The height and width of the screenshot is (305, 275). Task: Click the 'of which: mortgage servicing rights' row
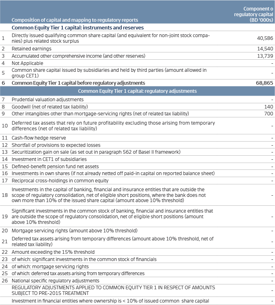tap(50, 266)
